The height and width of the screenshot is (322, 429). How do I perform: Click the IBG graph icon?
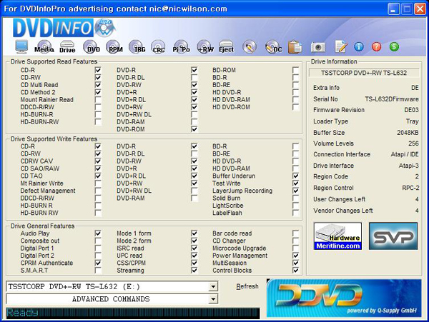point(137,46)
